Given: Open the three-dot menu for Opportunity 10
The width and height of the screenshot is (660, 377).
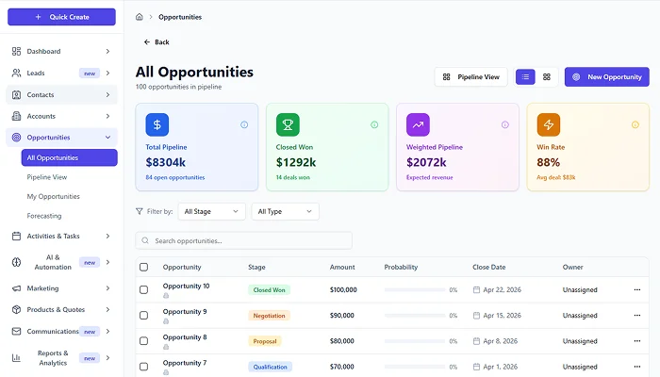Looking at the screenshot, I should 636,289.
